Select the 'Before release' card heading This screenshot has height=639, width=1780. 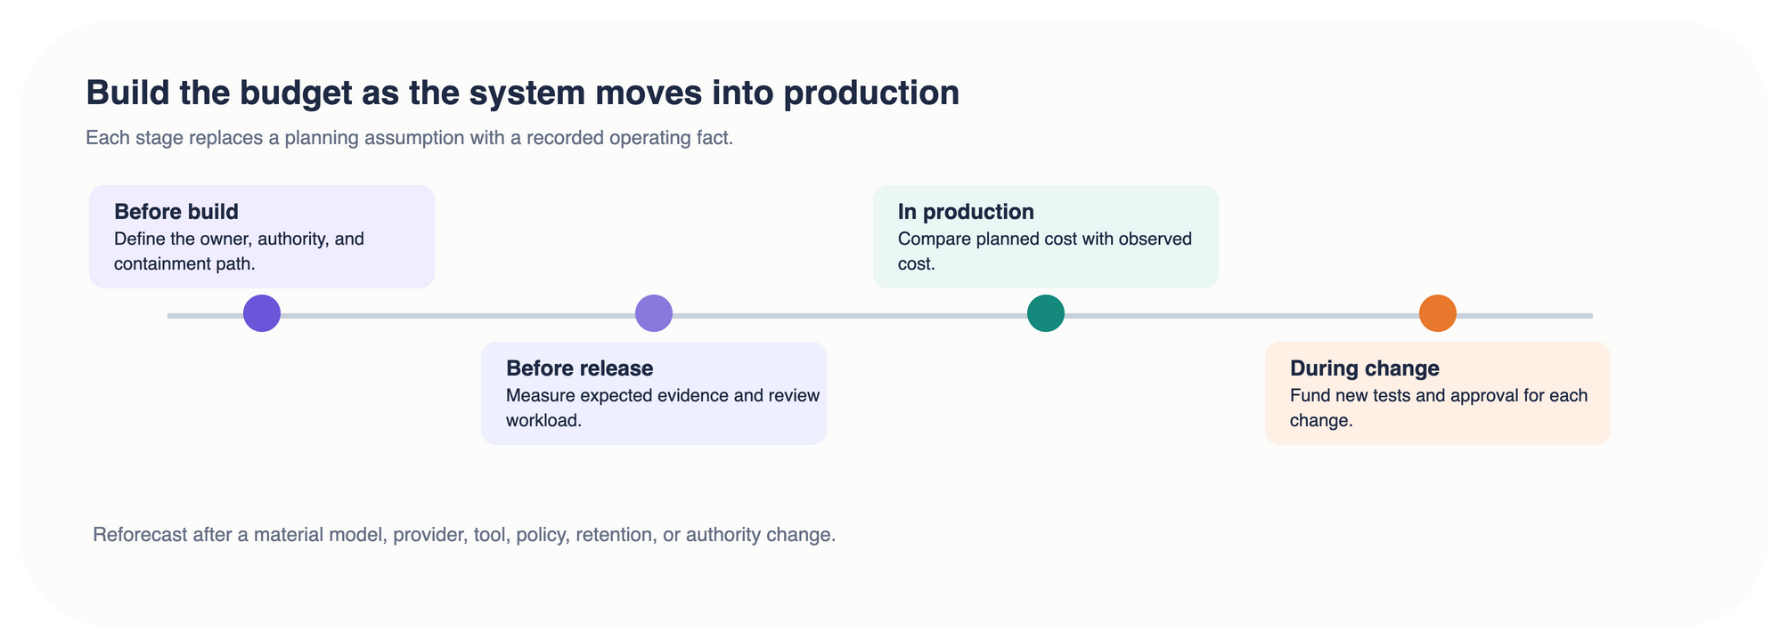click(x=579, y=368)
